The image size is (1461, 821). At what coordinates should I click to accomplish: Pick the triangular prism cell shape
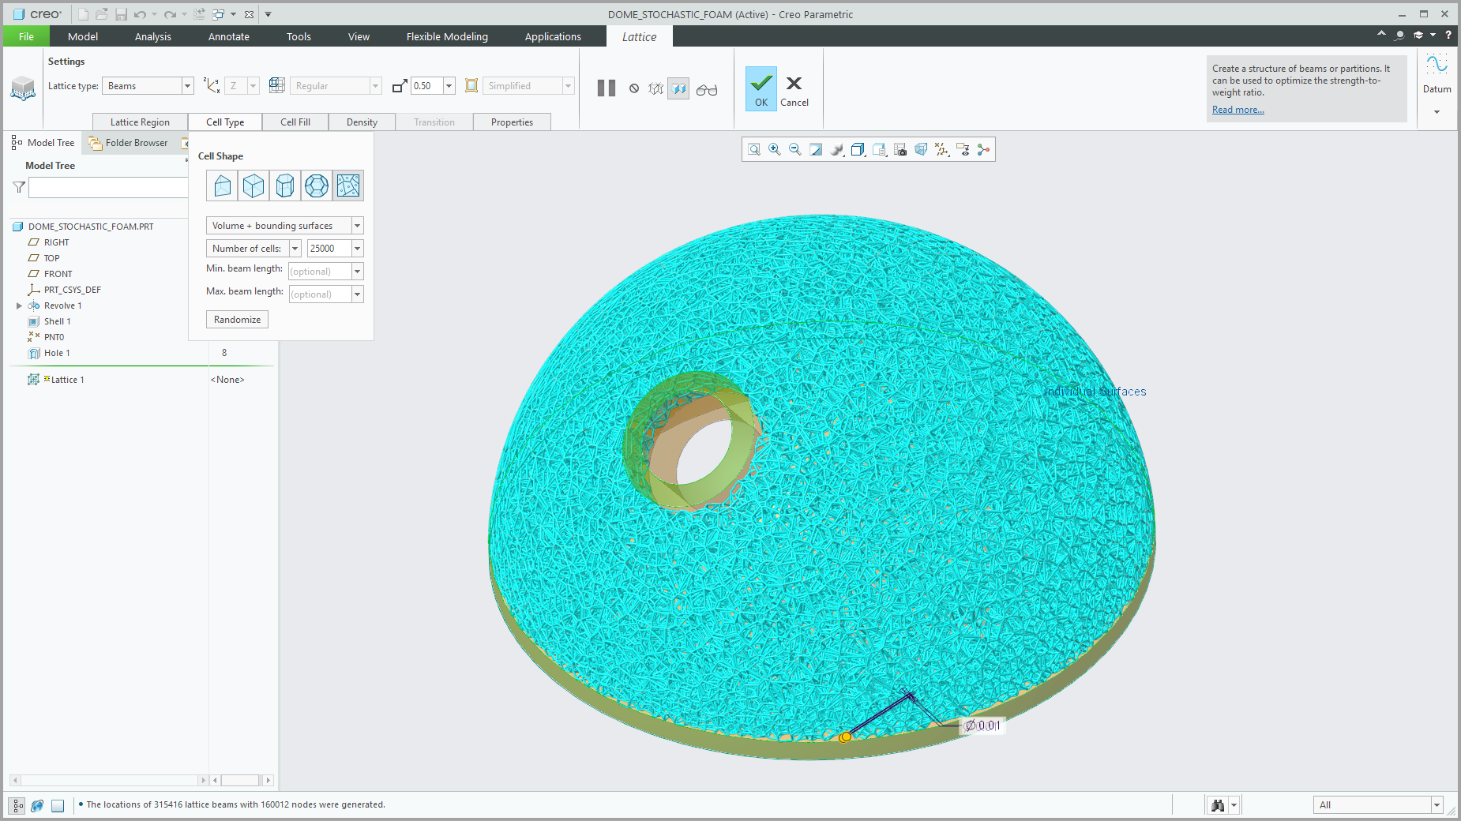click(222, 186)
